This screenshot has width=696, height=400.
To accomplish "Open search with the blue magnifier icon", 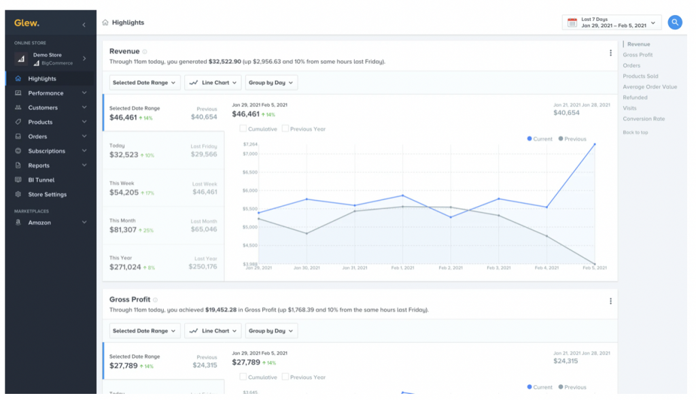I will coord(674,22).
